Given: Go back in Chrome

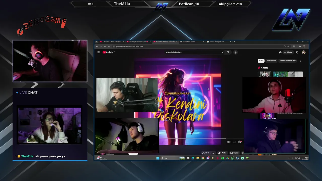Looking at the screenshot, I should [x=97, y=47].
